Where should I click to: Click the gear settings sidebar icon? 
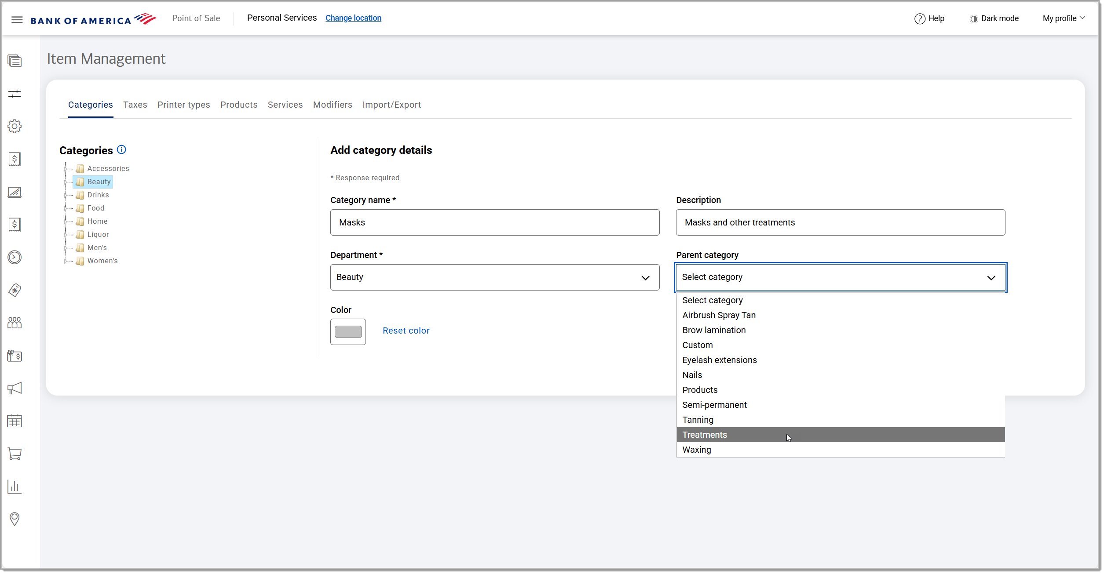15,127
